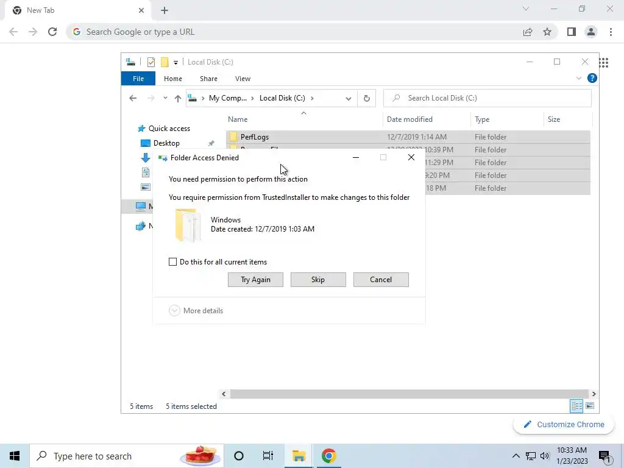Screen dimensions: 624x468
Task: Click the Try Again button
Action: [255, 279]
